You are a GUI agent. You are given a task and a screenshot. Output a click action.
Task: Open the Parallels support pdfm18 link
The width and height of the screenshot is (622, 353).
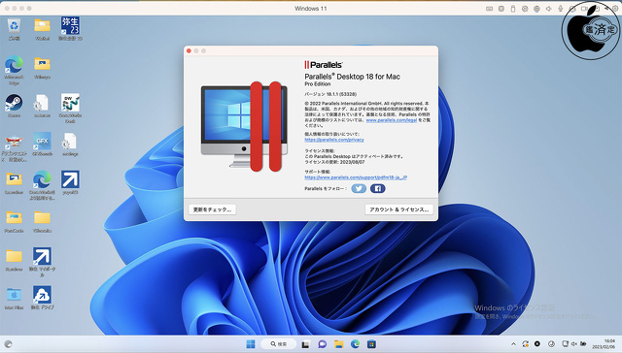356,177
